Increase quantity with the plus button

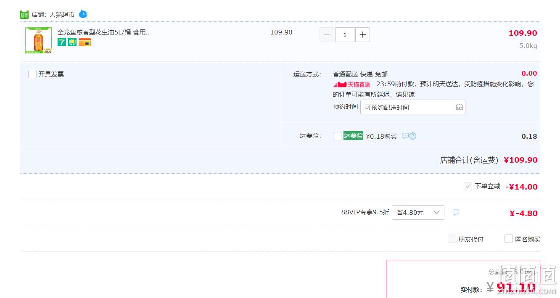362,34
